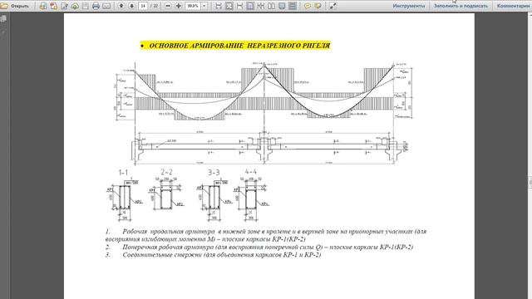Zoom out with the minus button

tap(168, 6)
